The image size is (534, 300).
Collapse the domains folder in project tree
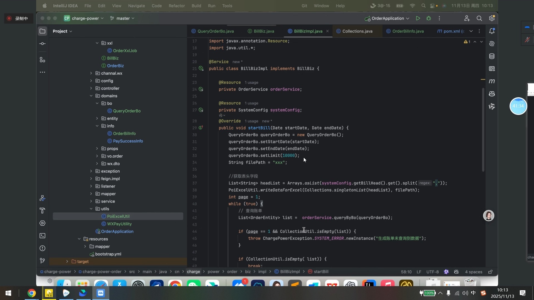point(91,96)
